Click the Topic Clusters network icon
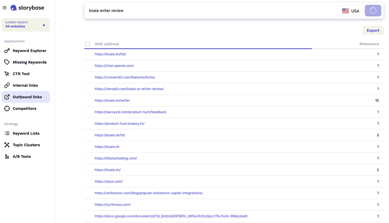The image size is (389, 223). [x=7, y=145]
